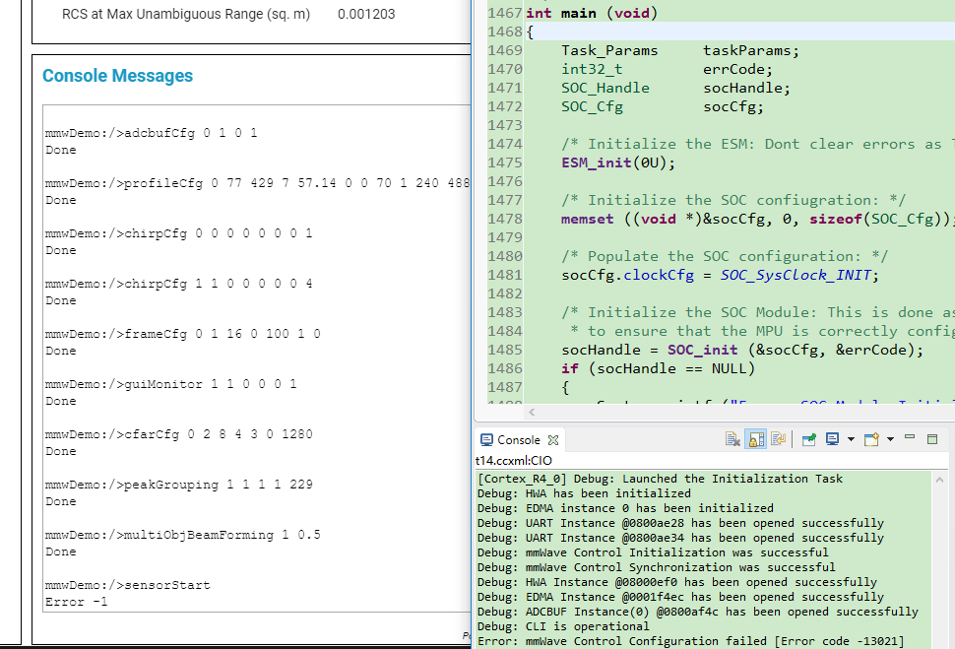This screenshot has height=649, width=955.
Task: Click the 'Error code -13021' console line
Action: [691, 642]
